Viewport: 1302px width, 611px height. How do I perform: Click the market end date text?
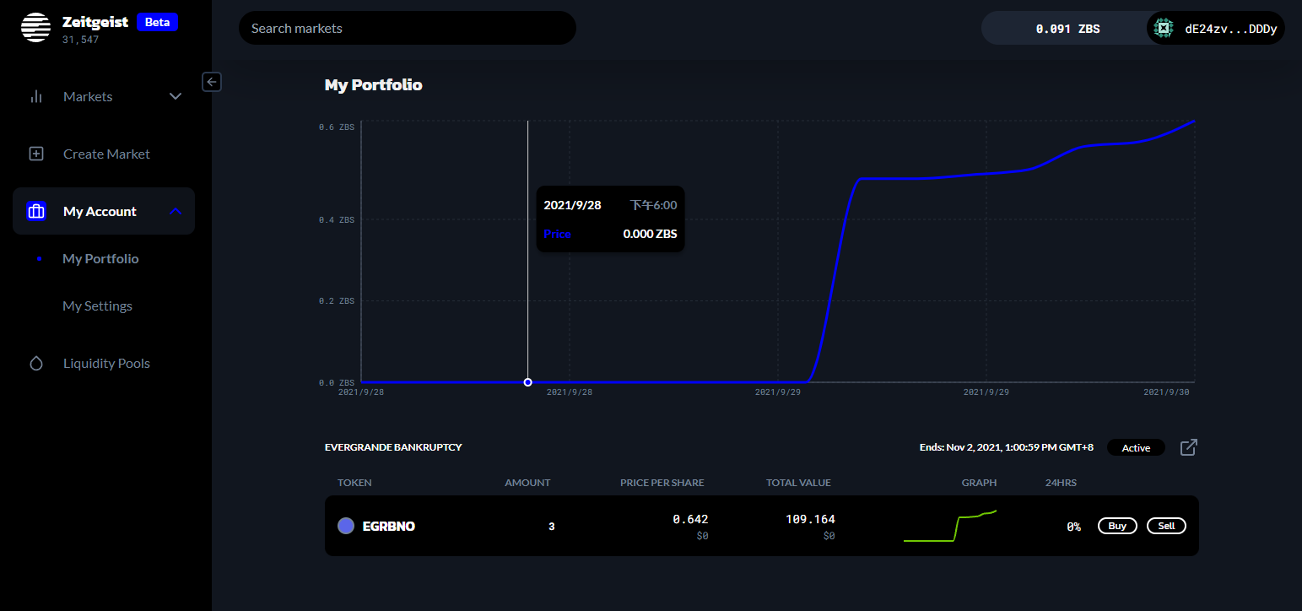(1007, 447)
